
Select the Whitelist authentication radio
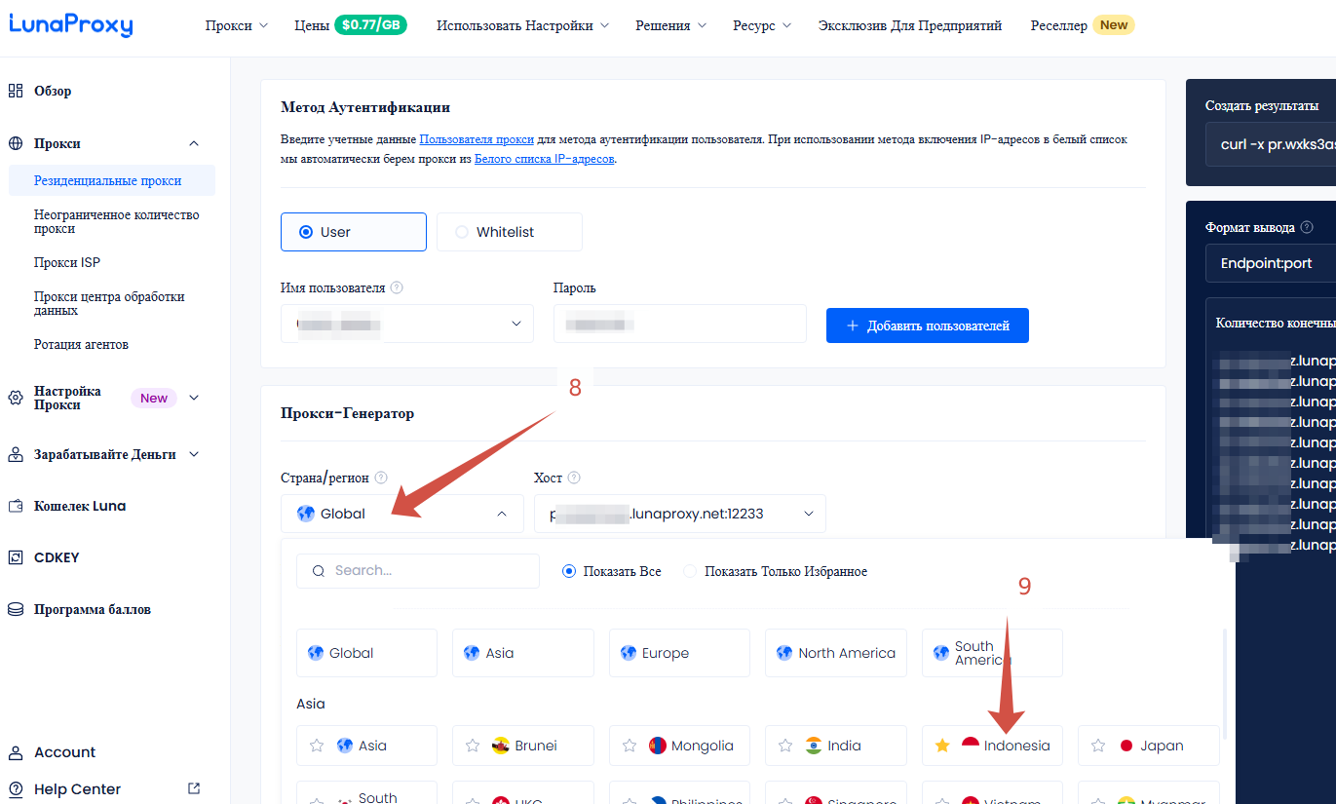click(x=462, y=232)
